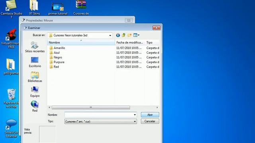Click the Amarillo row modification date
The image size is (255, 143).
[x=129, y=48]
